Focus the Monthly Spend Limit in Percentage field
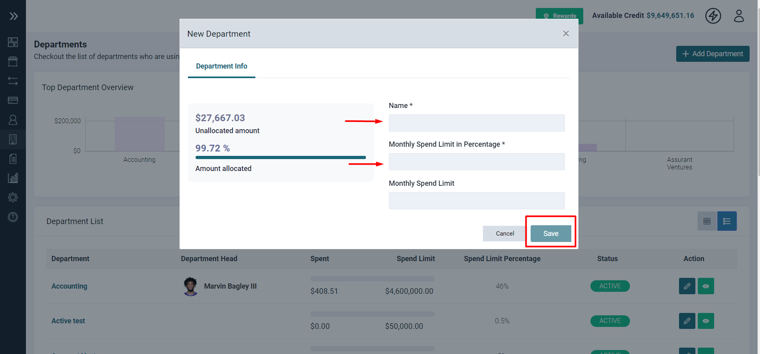760x354 pixels. tap(477, 161)
